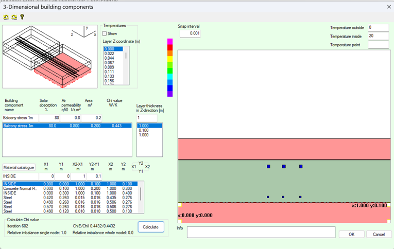The height and width of the screenshot is (249, 394).
Task: Open help via the question mark icon
Action: pyautogui.click(x=22, y=17)
